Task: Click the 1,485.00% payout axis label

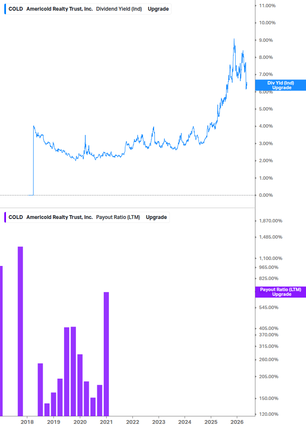Action: (271, 237)
